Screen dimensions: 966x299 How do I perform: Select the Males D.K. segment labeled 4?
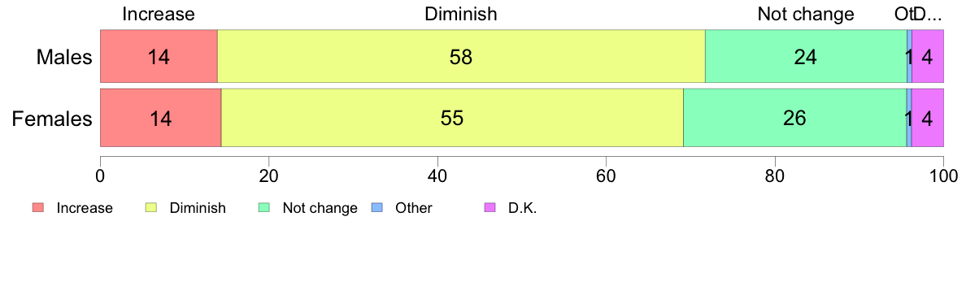928,56
